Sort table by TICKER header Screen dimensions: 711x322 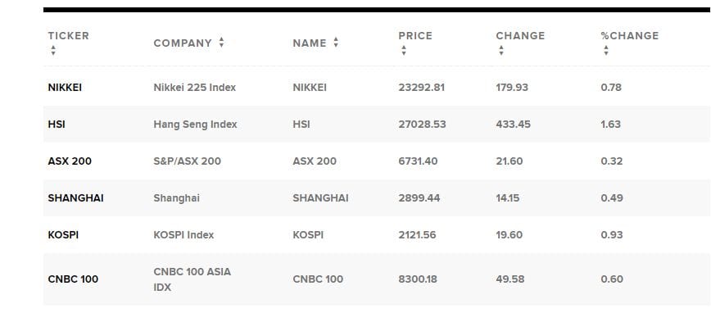click(69, 36)
